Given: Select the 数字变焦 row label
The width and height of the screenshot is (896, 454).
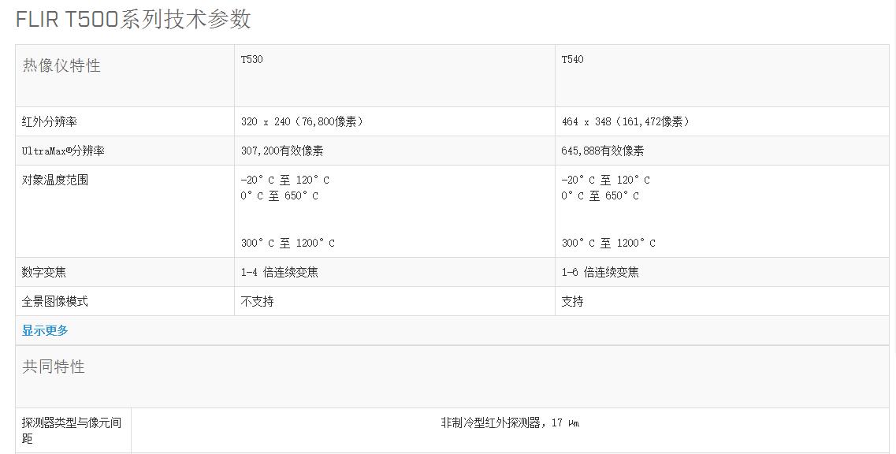Looking at the screenshot, I should point(44,272).
